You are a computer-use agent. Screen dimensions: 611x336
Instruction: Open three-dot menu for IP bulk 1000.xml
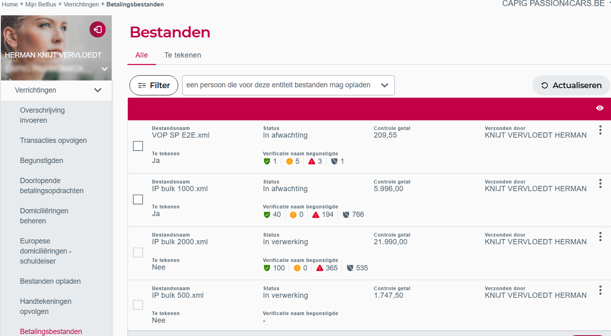click(600, 183)
